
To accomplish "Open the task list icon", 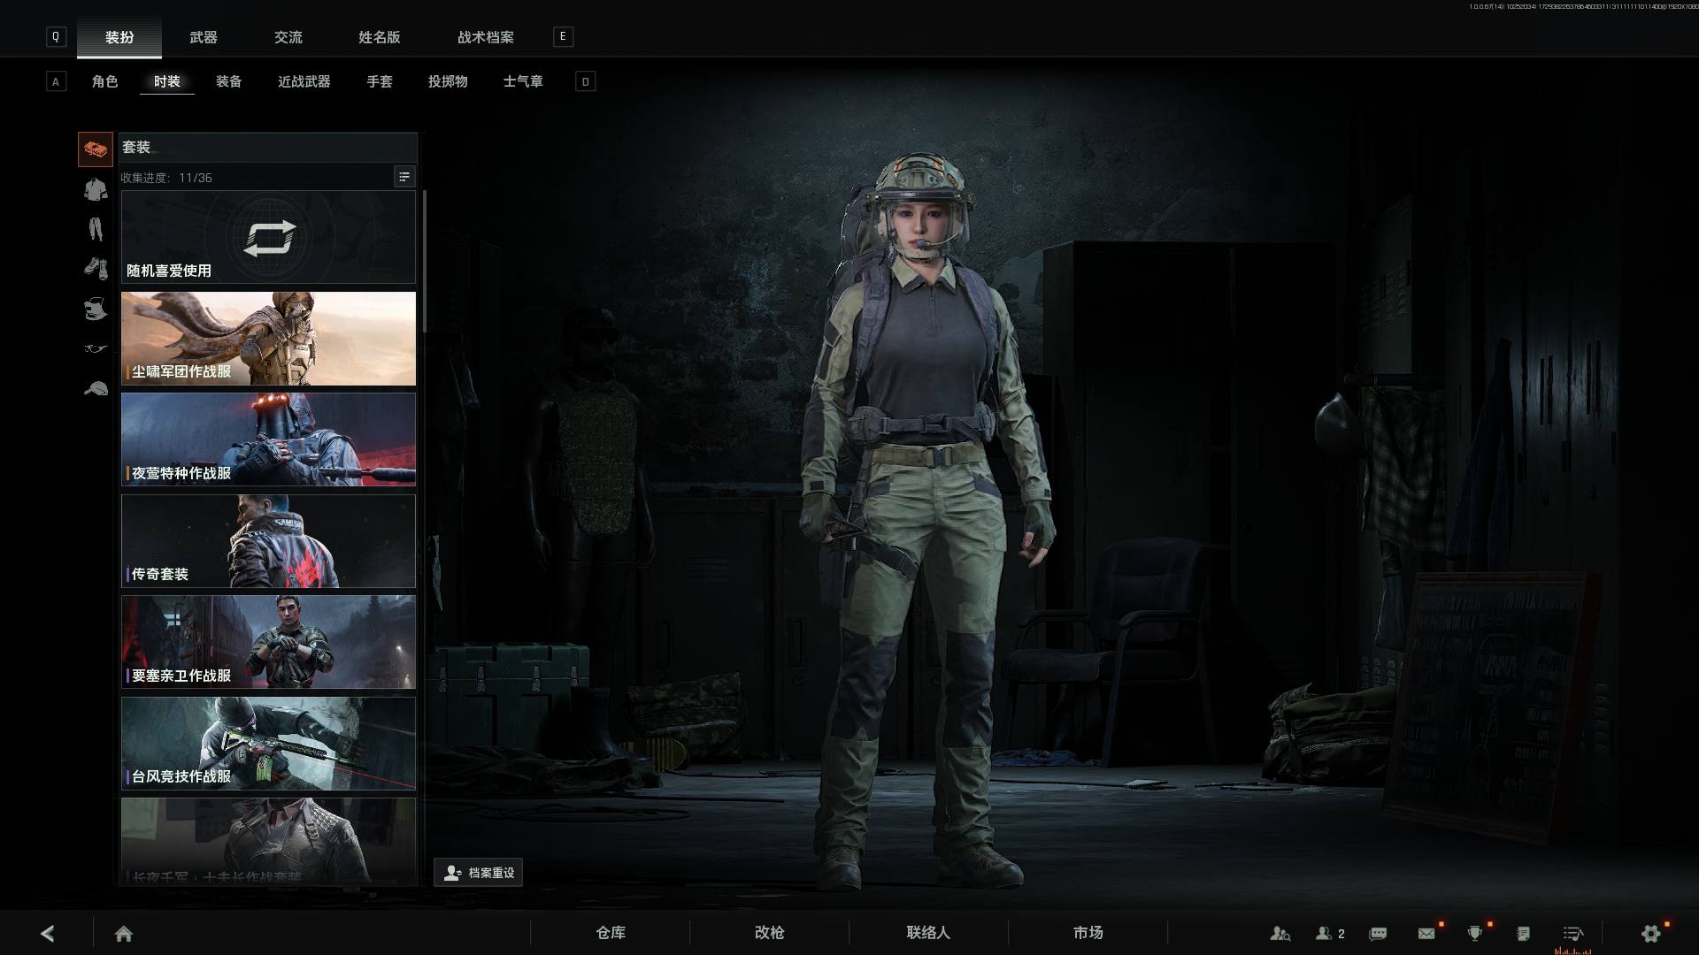I will 1572,933.
